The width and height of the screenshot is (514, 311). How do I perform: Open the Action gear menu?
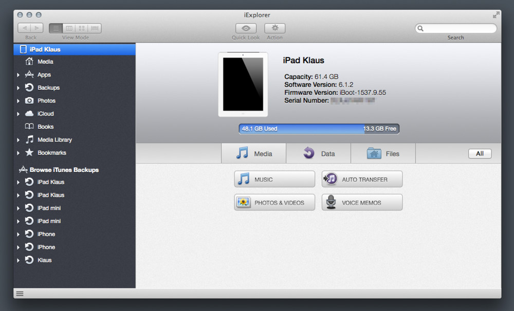[x=274, y=28]
